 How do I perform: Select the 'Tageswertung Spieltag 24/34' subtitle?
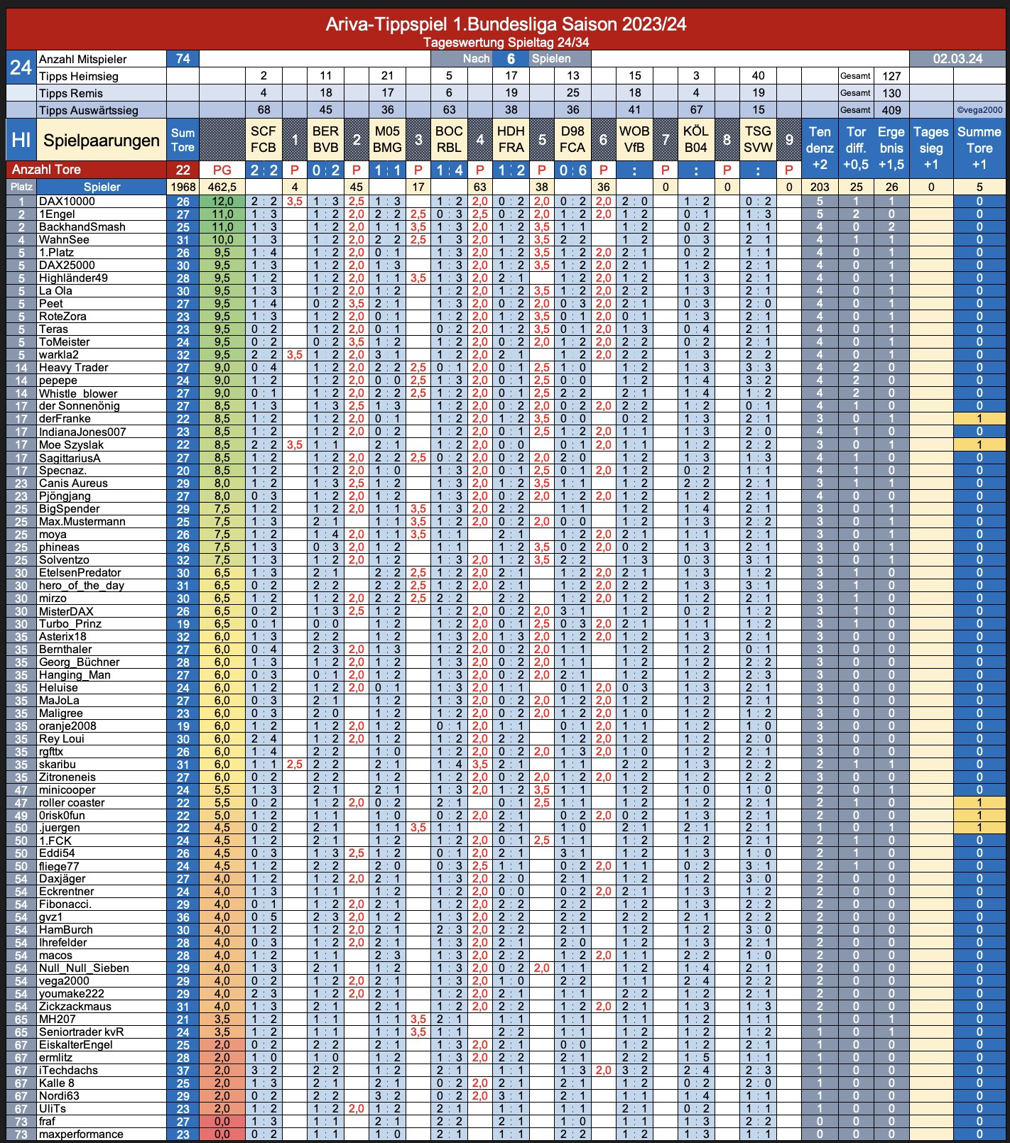coord(506,43)
